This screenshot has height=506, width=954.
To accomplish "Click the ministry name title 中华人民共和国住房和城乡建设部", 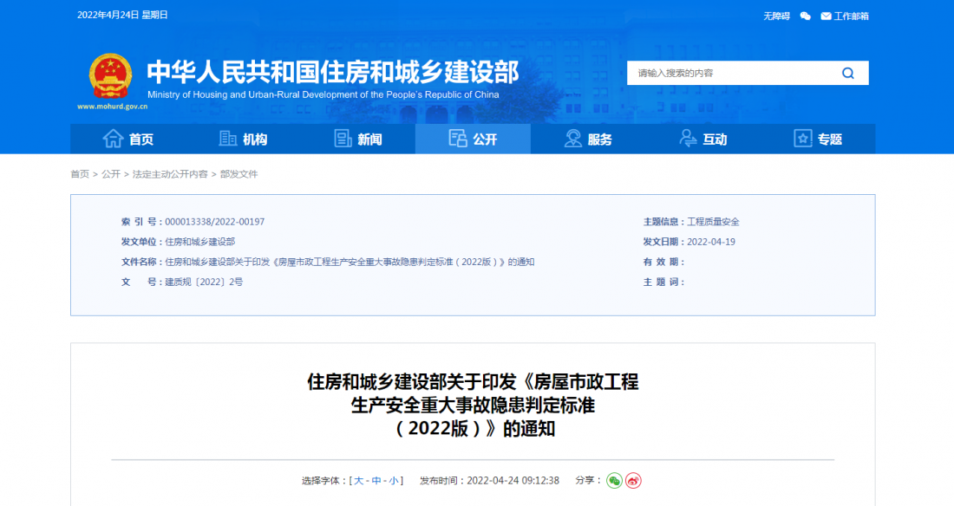I will [333, 72].
